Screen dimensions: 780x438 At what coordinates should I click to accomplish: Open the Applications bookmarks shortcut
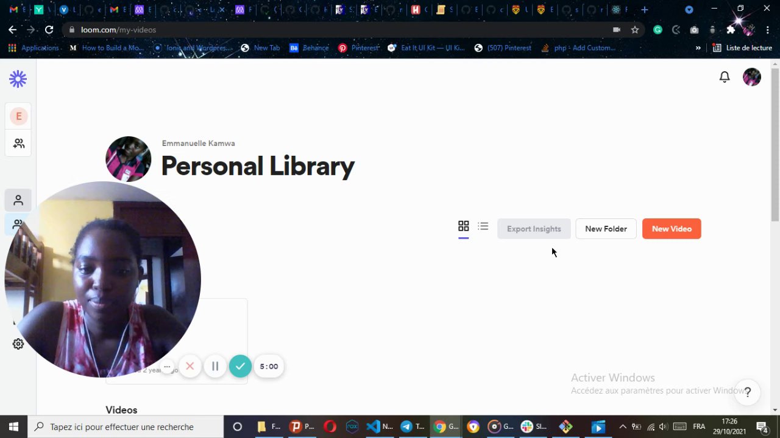tap(34, 47)
